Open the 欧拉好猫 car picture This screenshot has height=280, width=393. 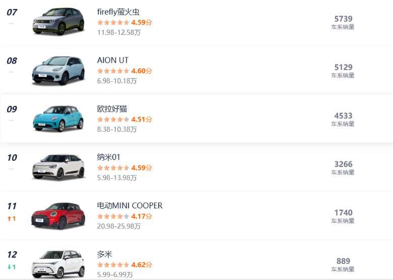tap(58, 118)
